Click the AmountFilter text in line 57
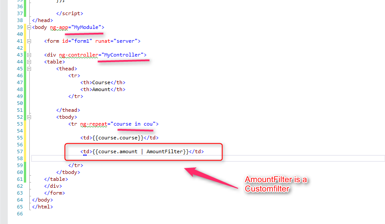Image resolution: width=385 pixels, height=224 pixels. [x=165, y=151]
